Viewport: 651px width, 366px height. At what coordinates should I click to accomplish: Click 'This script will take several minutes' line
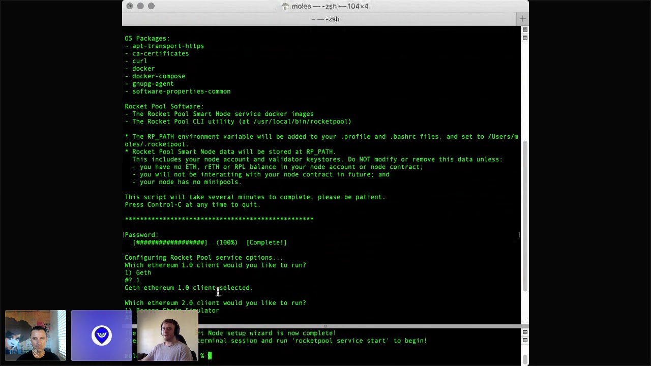coord(255,197)
